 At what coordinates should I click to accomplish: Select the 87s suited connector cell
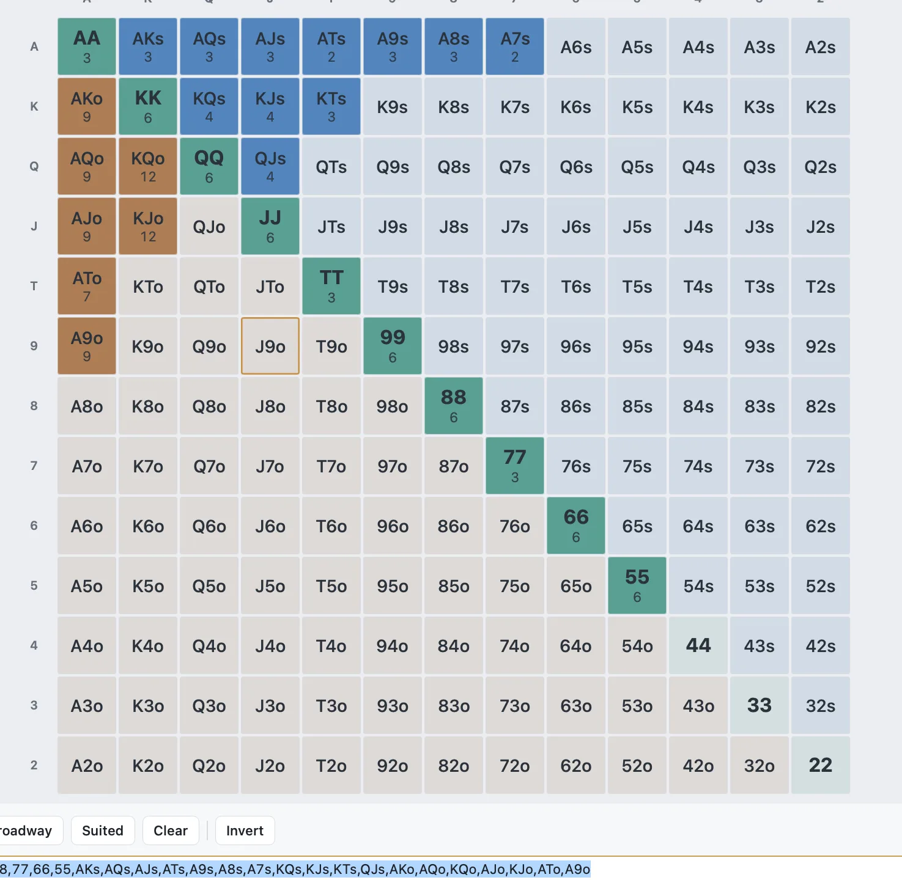[515, 406]
